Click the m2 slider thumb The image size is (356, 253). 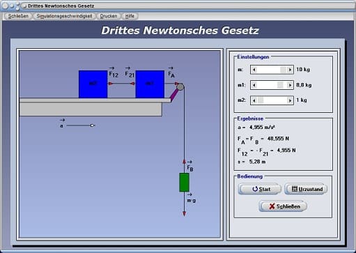click(x=261, y=100)
